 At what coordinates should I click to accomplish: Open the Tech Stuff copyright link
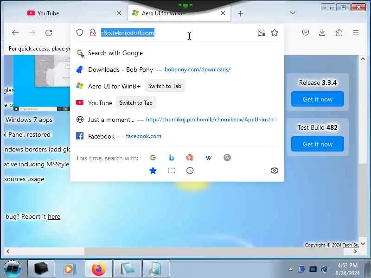point(351,245)
